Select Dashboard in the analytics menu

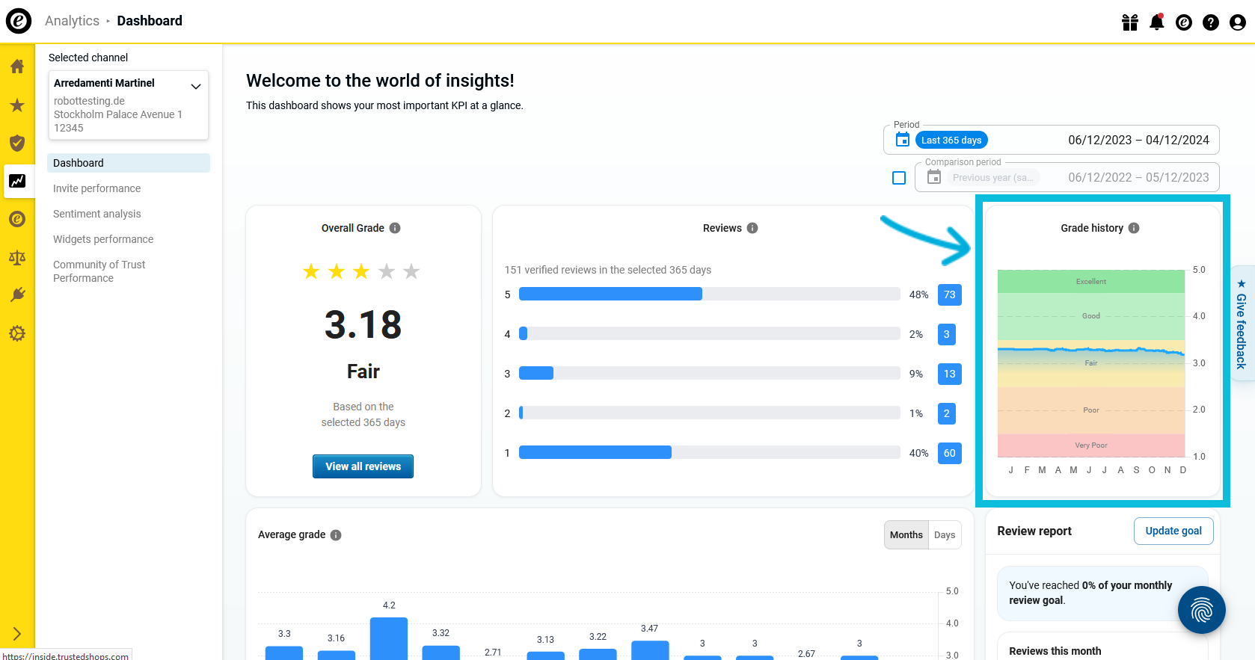pyautogui.click(x=129, y=163)
